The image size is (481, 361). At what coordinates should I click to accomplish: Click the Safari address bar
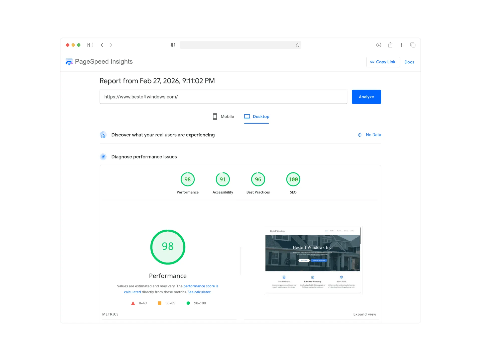tap(240, 45)
